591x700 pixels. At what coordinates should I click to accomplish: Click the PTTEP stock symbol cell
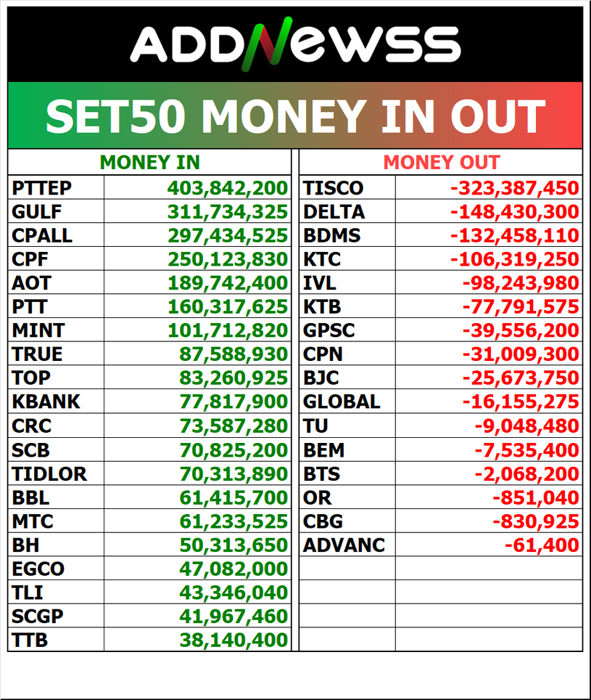coord(42,189)
